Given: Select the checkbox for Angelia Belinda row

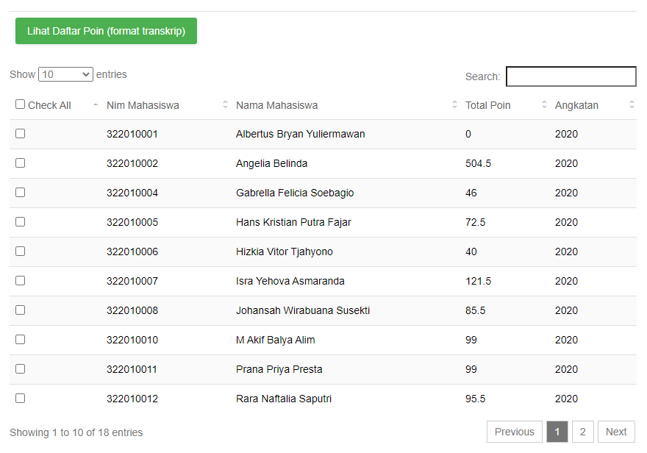Looking at the screenshot, I should [x=21, y=163].
